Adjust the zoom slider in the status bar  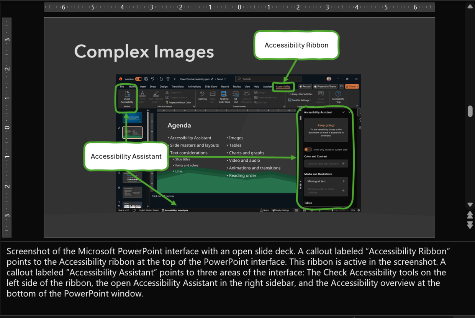point(332,210)
